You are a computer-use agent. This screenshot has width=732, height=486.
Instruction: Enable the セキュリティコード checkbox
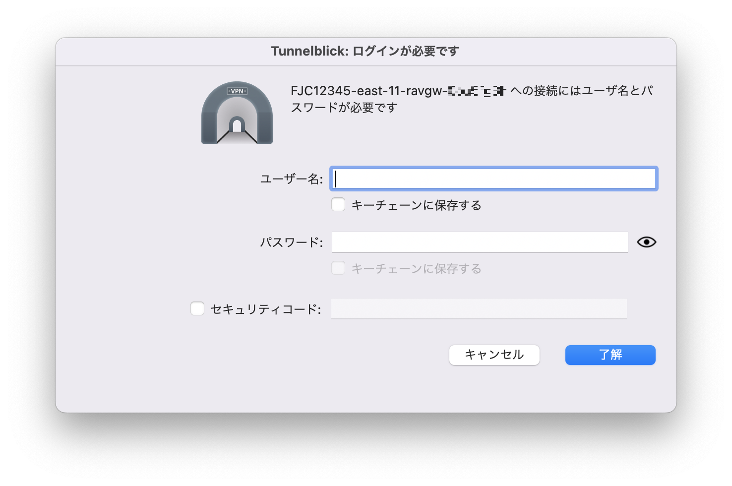click(197, 309)
